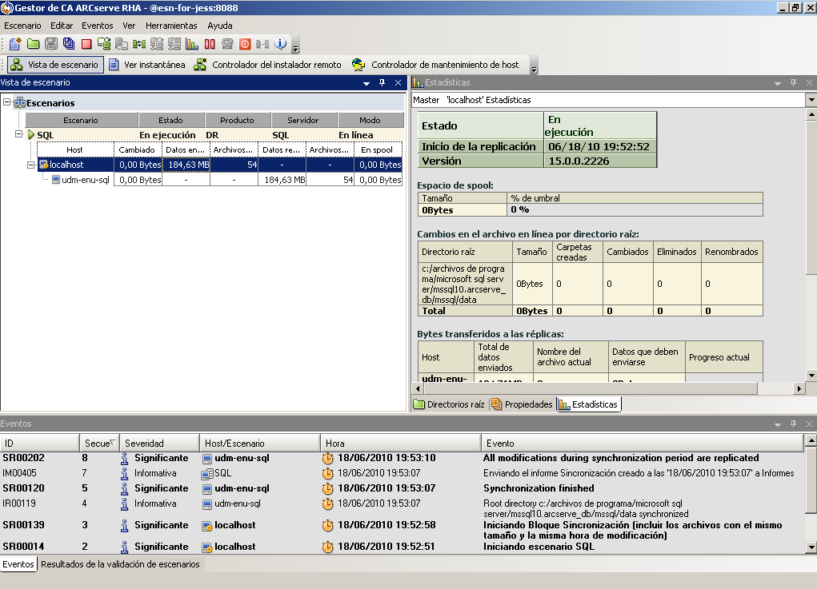The width and height of the screenshot is (817, 589).
Task: Open Controlador de mantenimiento de host
Action: (437, 65)
